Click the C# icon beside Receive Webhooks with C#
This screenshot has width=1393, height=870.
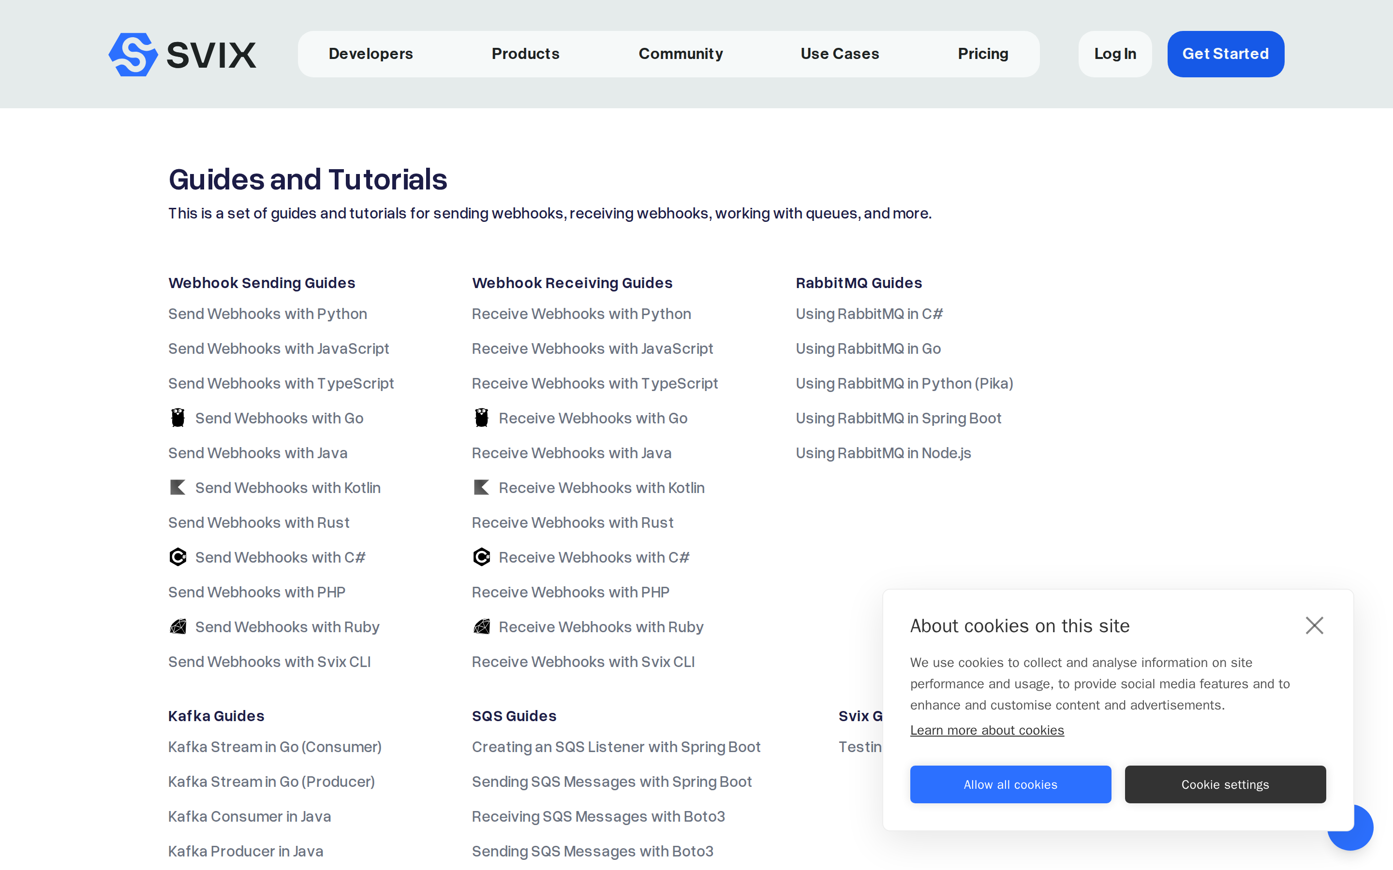482,557
